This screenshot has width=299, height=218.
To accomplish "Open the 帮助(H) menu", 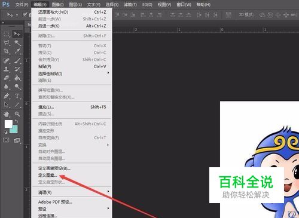I will click(x=203, y=4).
